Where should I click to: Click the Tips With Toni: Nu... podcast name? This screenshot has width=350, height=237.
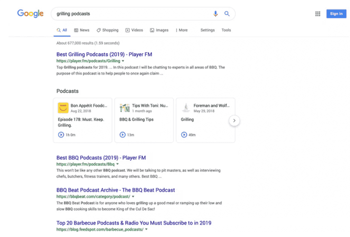coord(150,106)
